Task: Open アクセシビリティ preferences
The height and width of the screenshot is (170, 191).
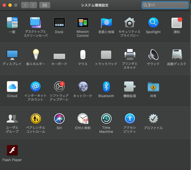Action: point(130,118)
